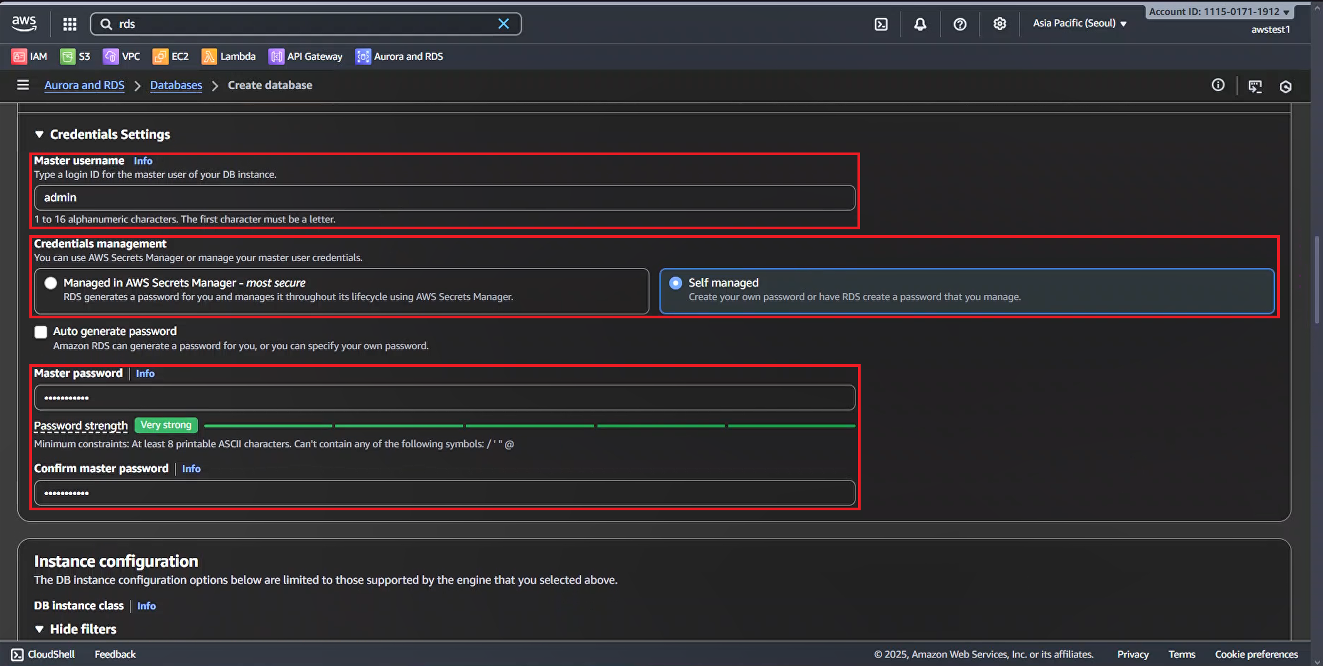1323x666 pixels.
Task: Collapse the Hide filters section
Action: (x=39, y=629)
